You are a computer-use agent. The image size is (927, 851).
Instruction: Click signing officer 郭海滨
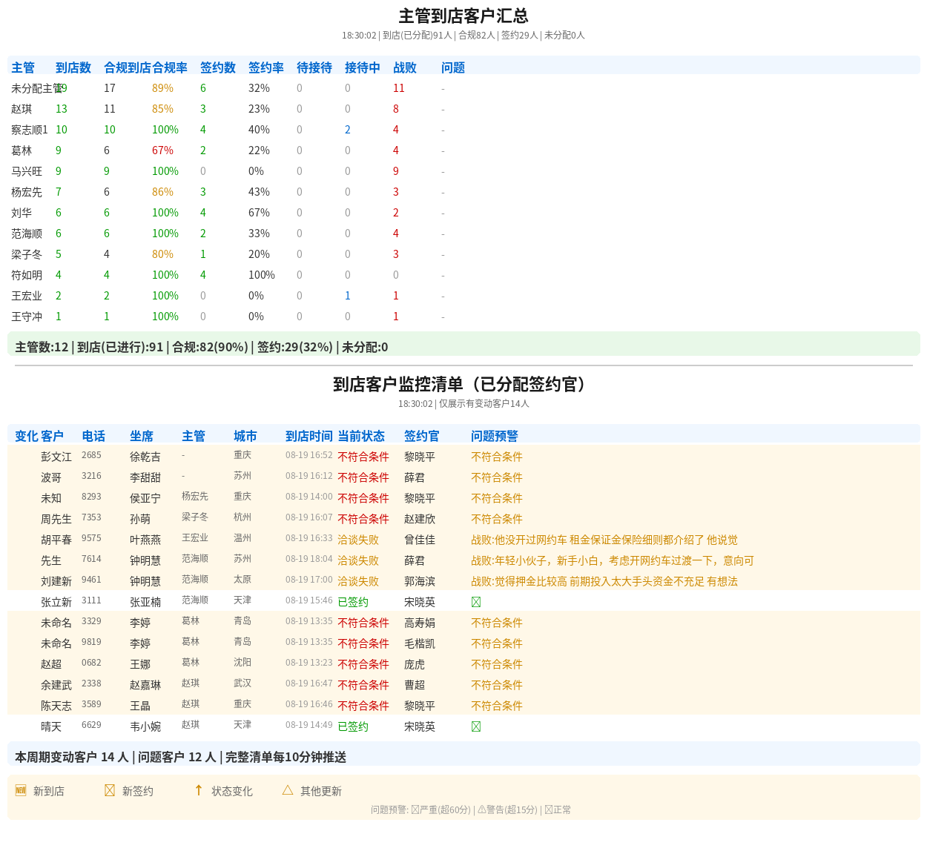420,581
